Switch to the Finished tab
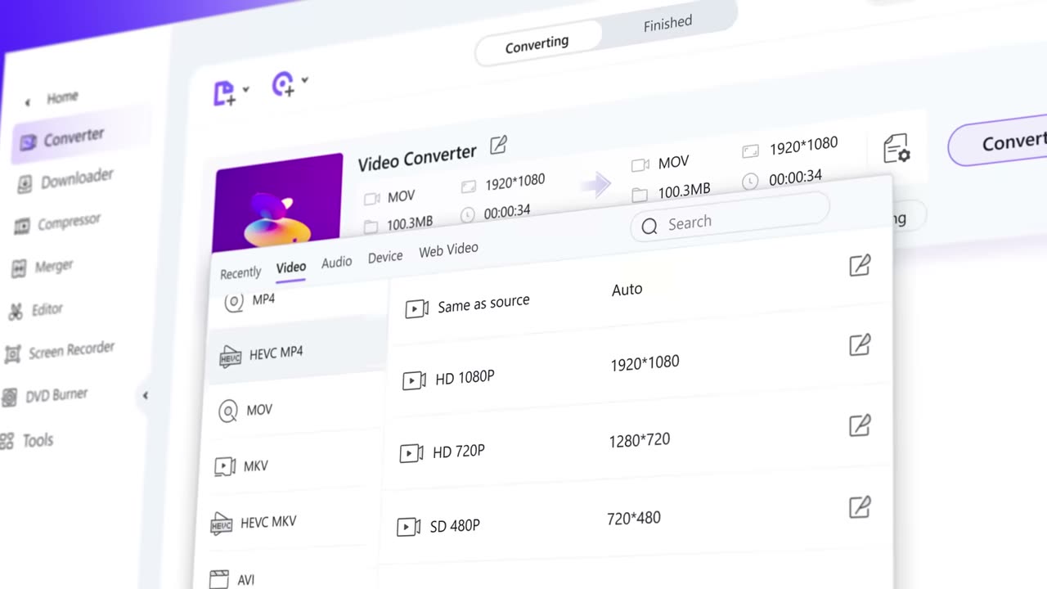This screenshot has width=1047, height=589. click(667, 24)
